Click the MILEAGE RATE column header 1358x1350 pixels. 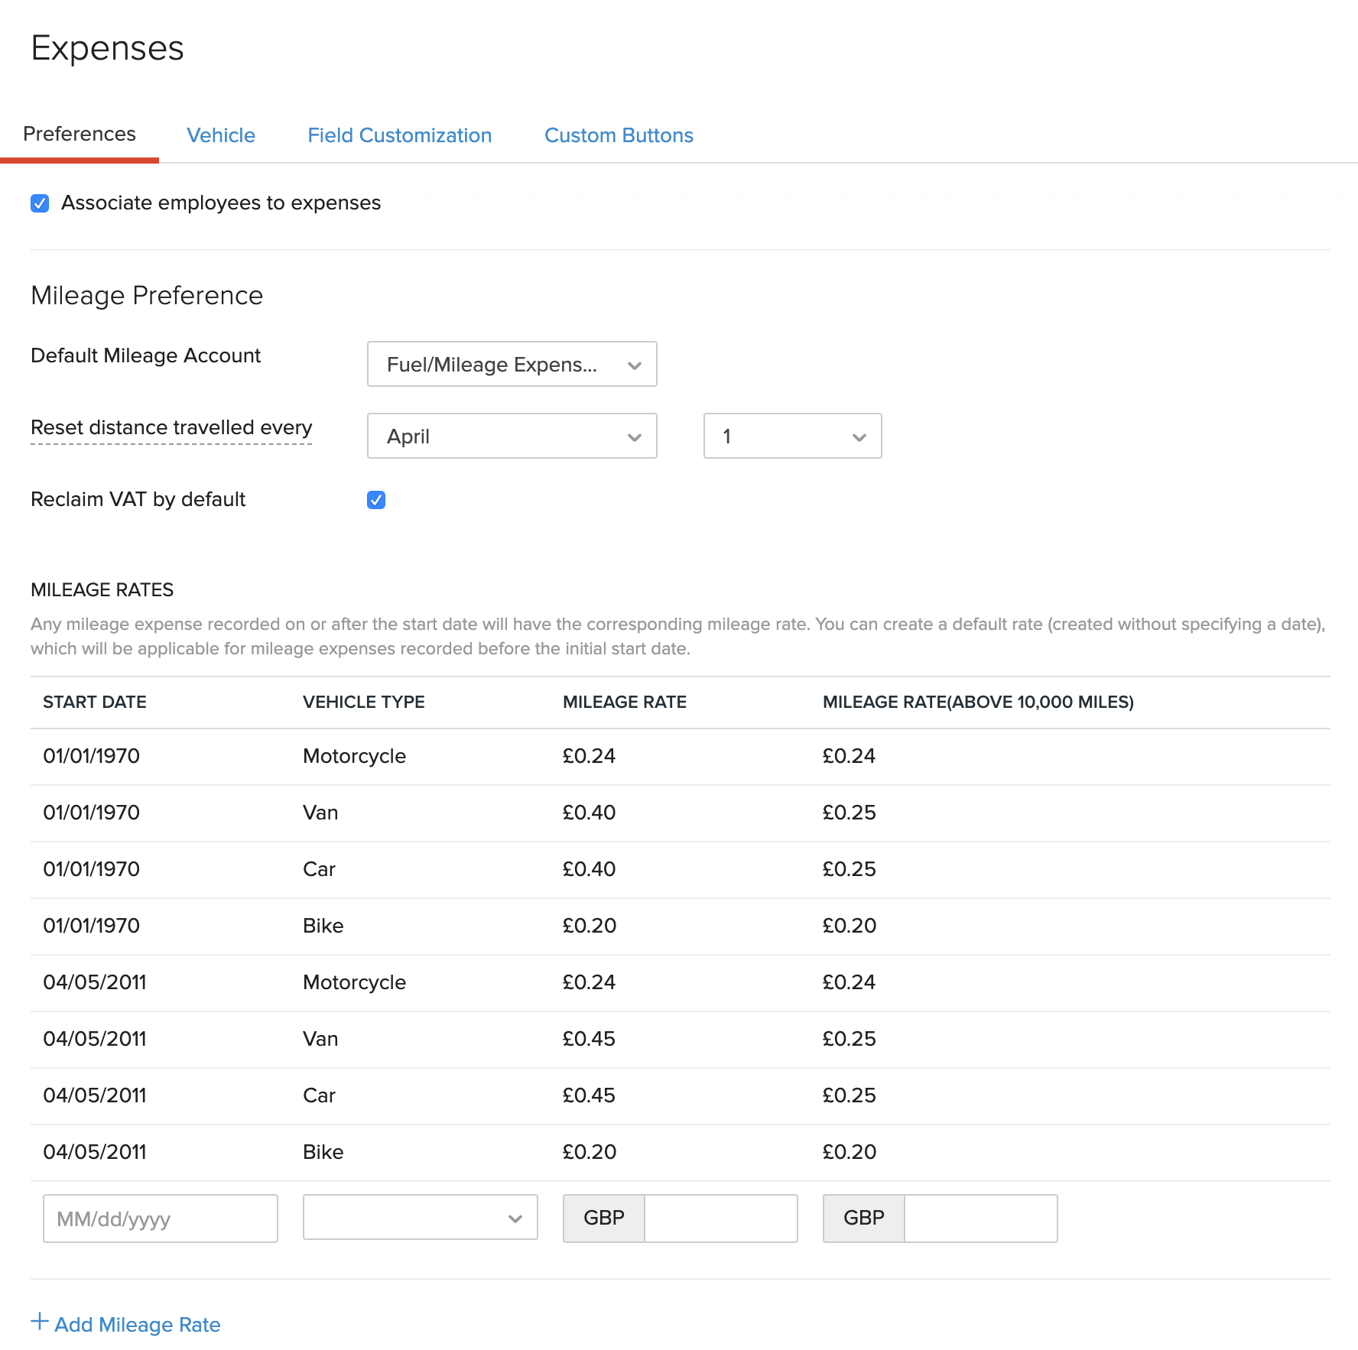click(x=625, y=702)
